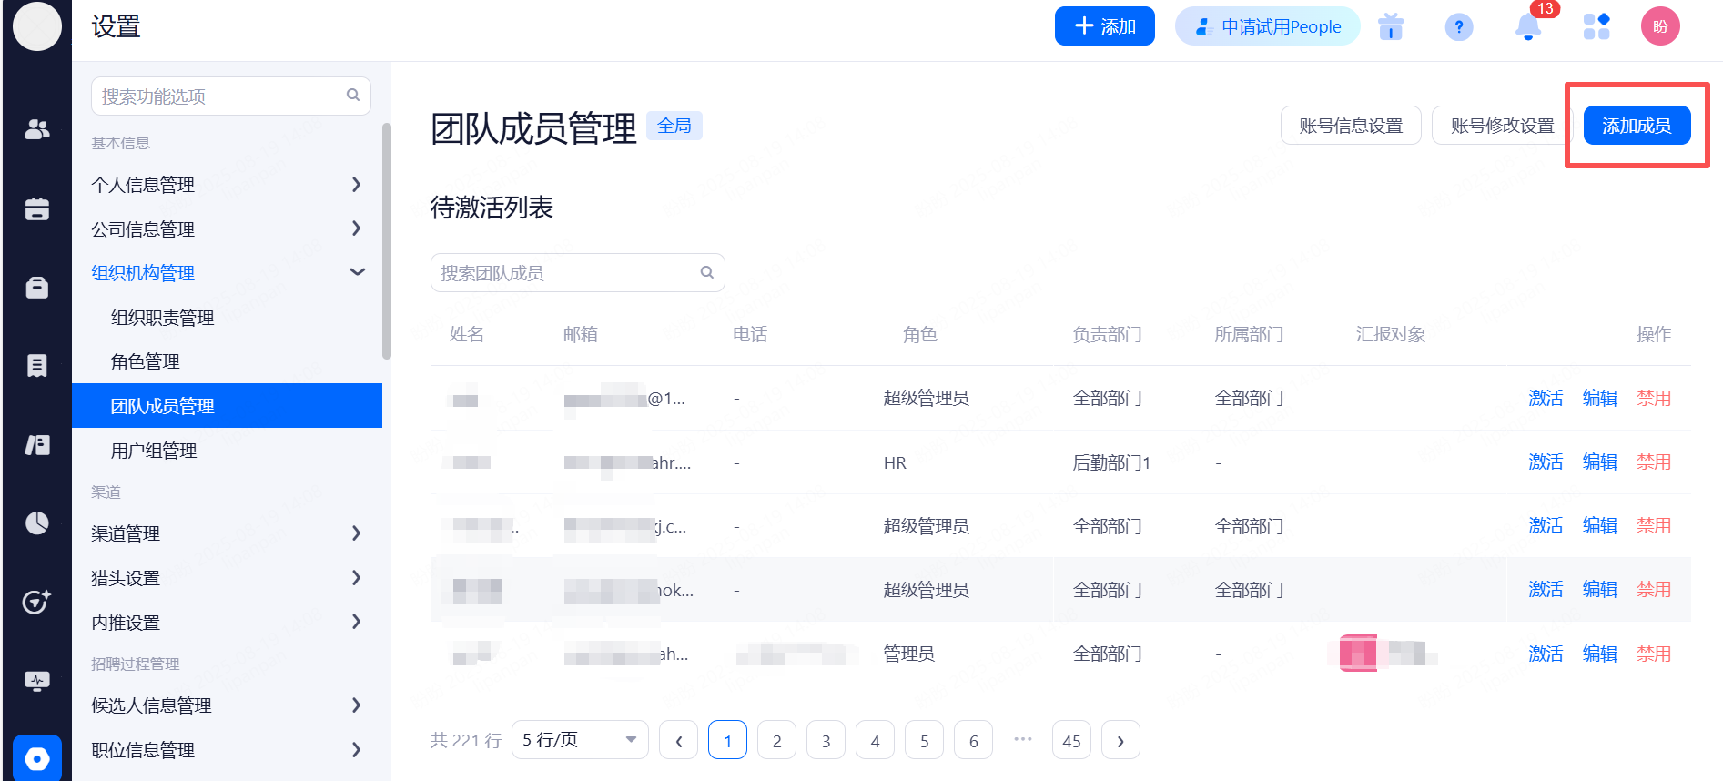Screen dimensions: 1723x781
Task: Open the app grid switcher icon
Action: pyautogui.click(x=1596, y=26)
